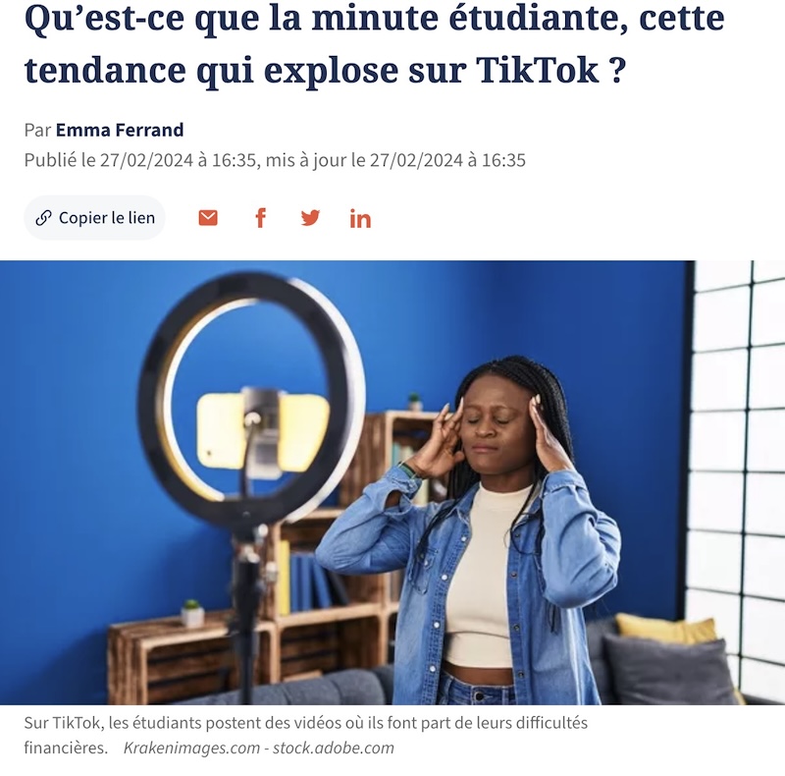Click the "Copier le lien" label
The image size is (785, 776).
pyautogui.click(x=107, y=218)
